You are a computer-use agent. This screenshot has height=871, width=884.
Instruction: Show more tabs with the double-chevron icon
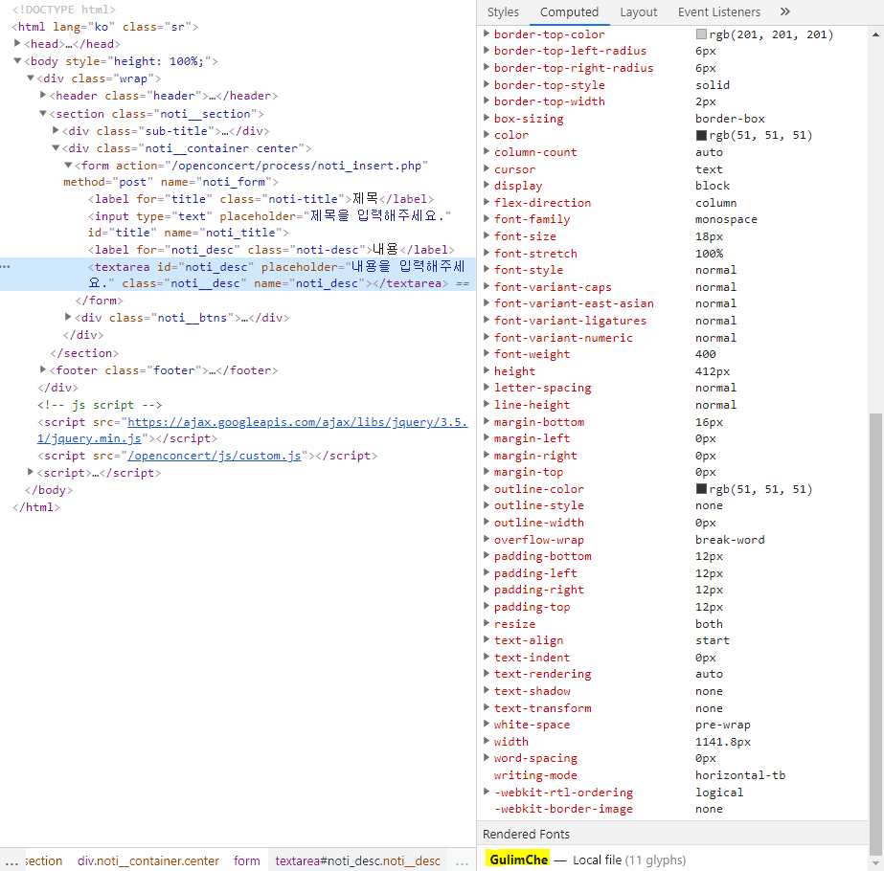(785, 11)
